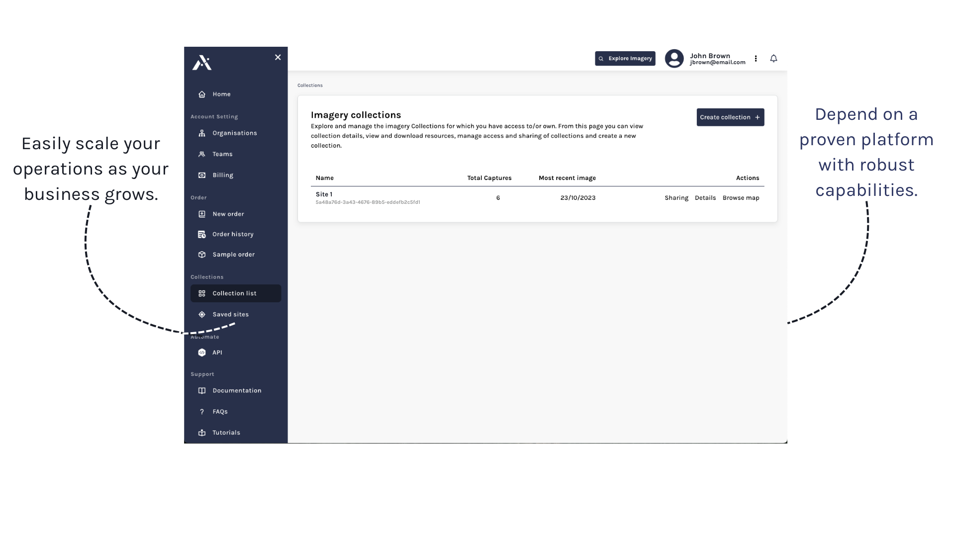The image size is (955, 537).
Task: Open the three-dot user options menu
Action: tap(756, 59)
